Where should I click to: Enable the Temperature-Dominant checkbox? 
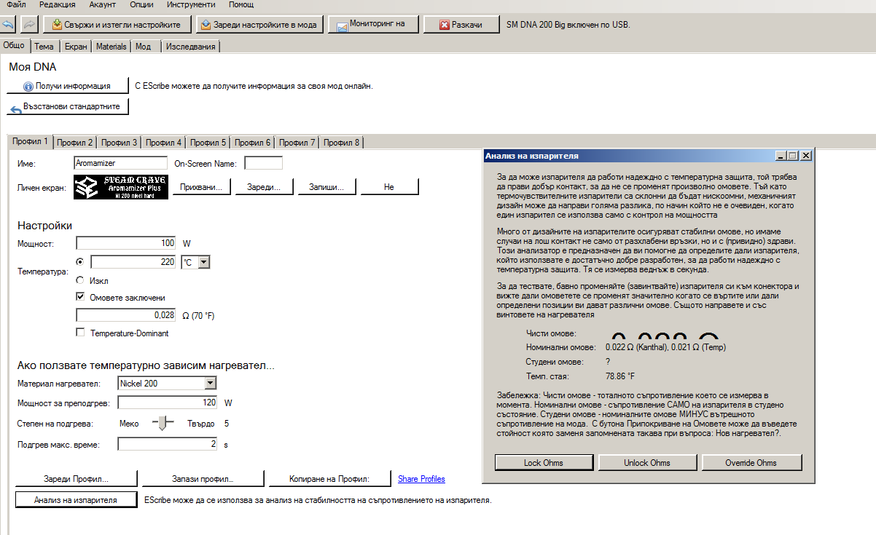point(80,333)
